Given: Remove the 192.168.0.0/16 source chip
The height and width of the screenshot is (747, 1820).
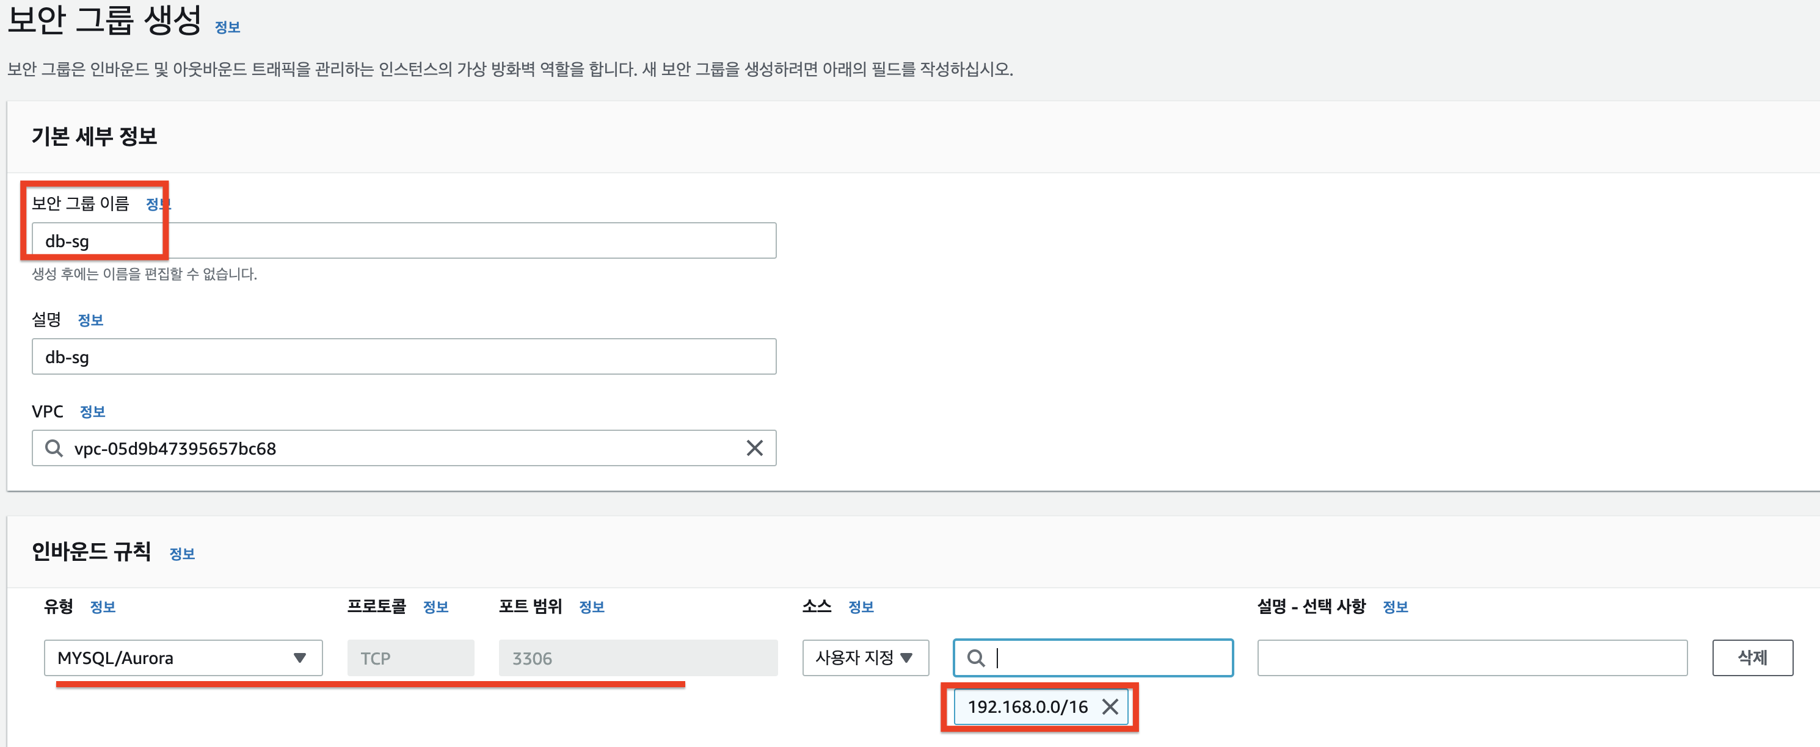Looking at the screenshot, I should [x=1110, y=706].
